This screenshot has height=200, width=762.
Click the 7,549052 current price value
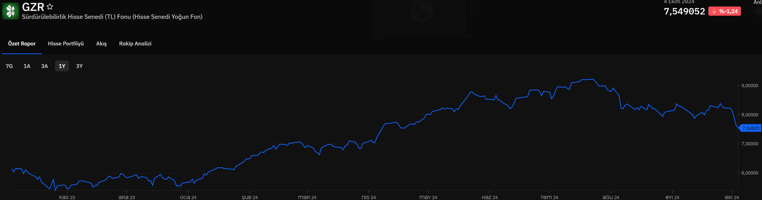coord(684,11)
